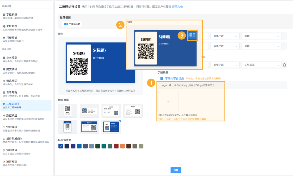Open the 工单状态 dropdown
The width and height of the screenshot is (293, 176).
point(261,65)
